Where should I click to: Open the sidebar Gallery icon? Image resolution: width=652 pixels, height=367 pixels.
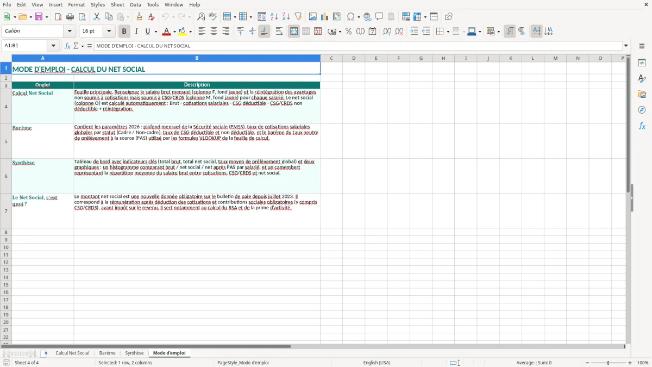[x=642, y=94]
